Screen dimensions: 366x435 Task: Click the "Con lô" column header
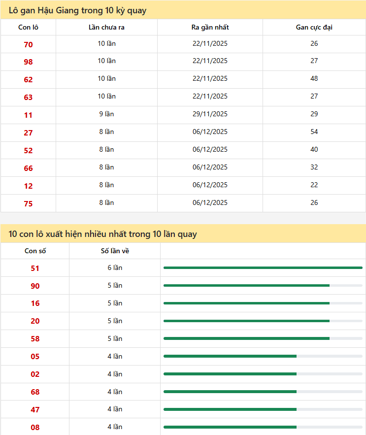tap(28, 28)
